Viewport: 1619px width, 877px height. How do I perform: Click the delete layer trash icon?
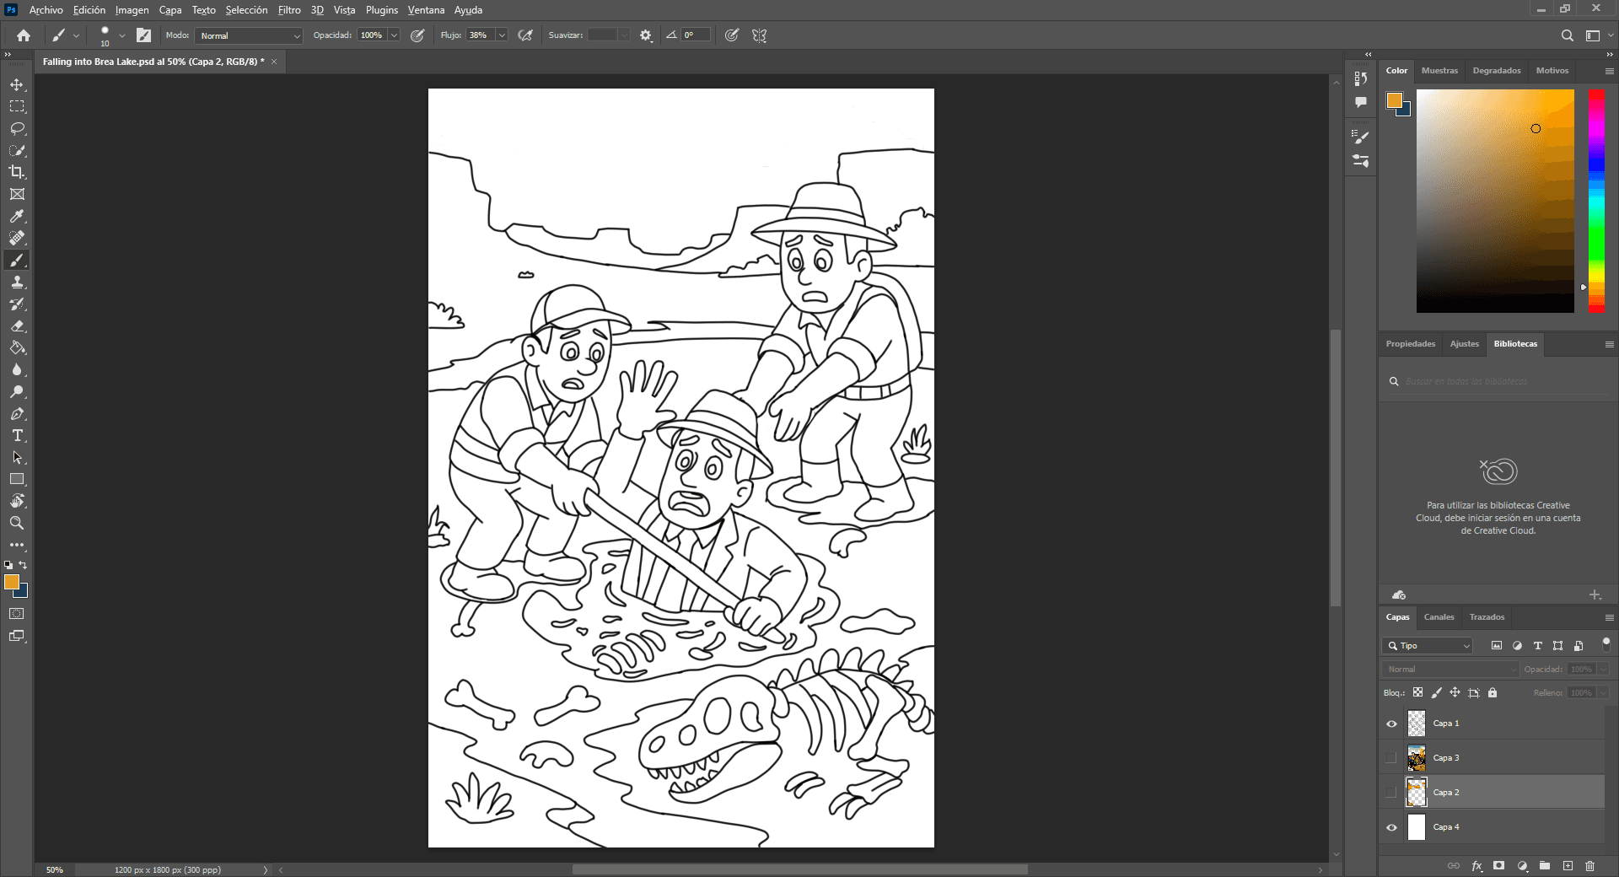[1589, 866]
